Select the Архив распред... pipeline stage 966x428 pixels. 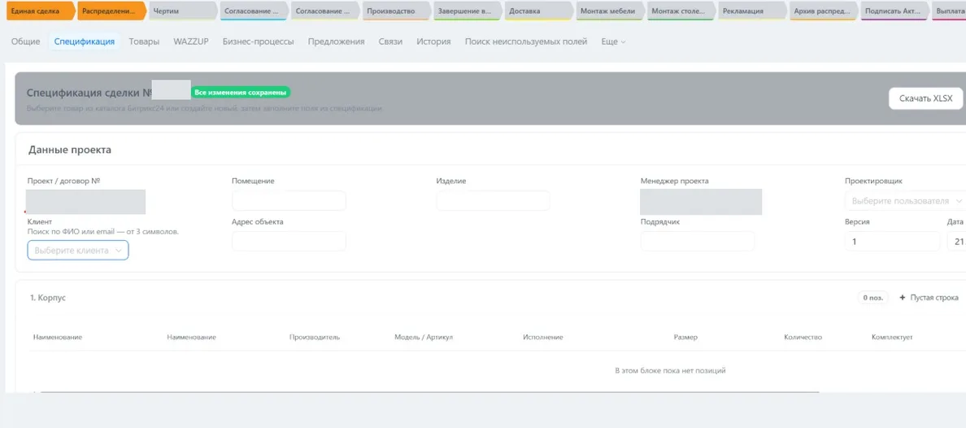click(x=824, y=11)
